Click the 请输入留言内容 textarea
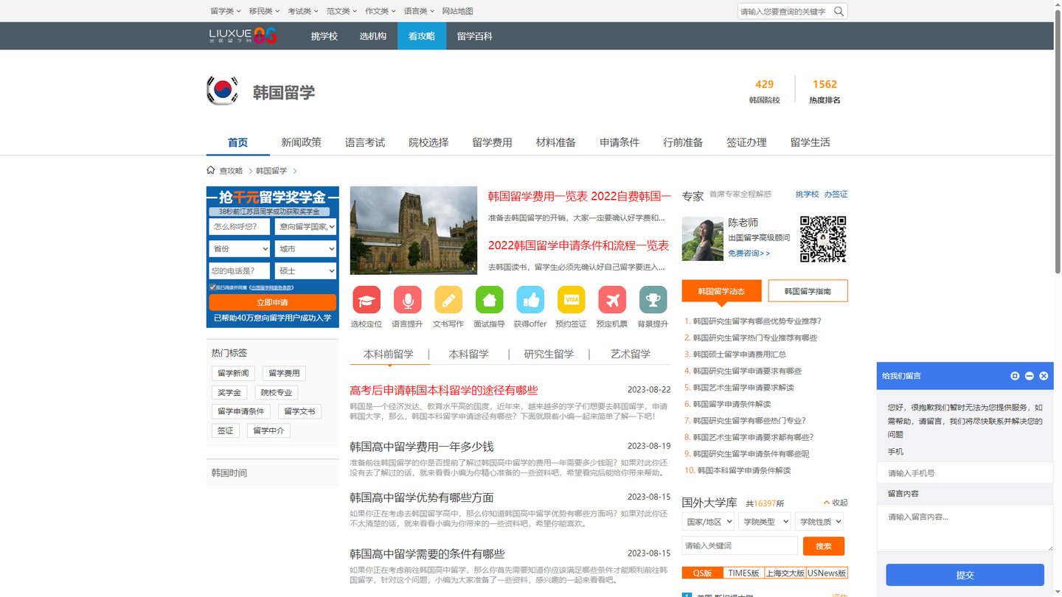This screenshot has height=597, width=1062. pyautogui.click(x=965, y=527)
